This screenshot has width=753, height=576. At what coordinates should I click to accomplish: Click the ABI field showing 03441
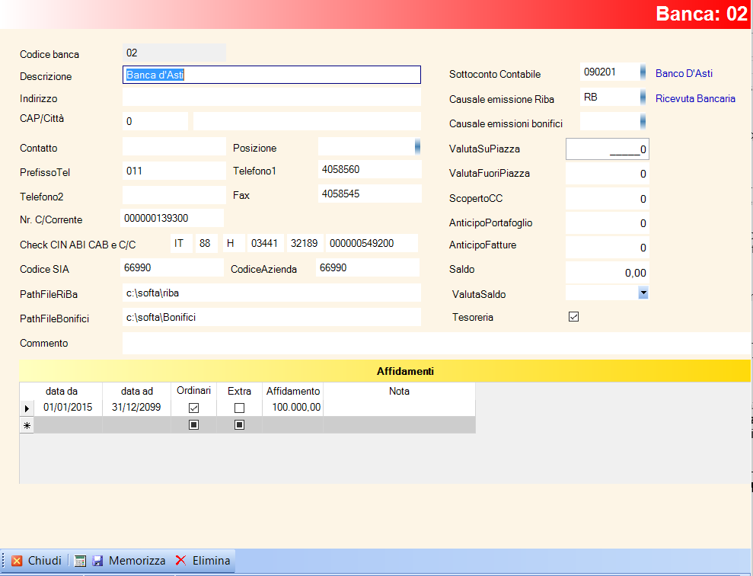coord(266,244)
